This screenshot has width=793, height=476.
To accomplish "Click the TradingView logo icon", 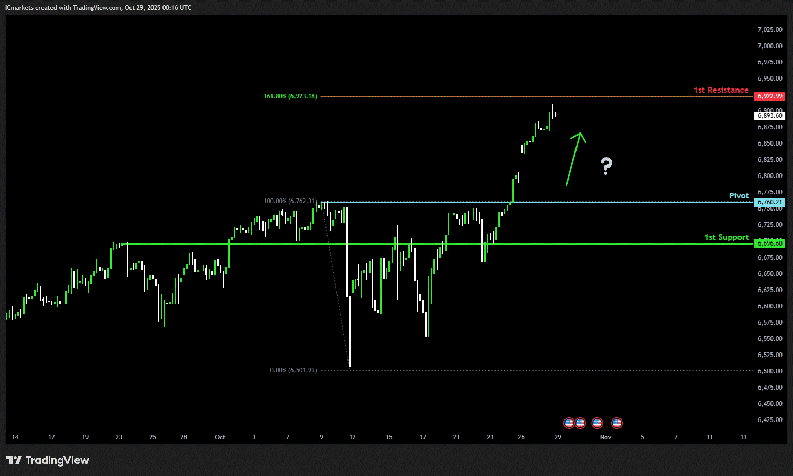I will point(14,460).
